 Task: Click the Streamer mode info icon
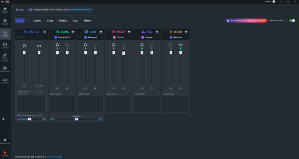click(x=286, y=20)
